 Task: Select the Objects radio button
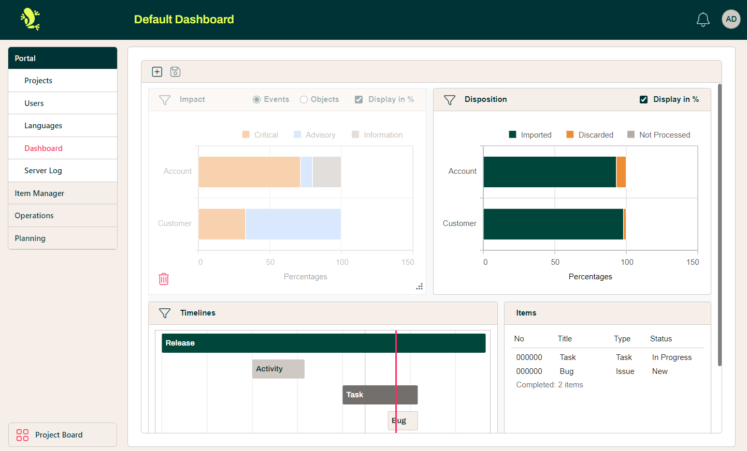(x=304, y=100)
